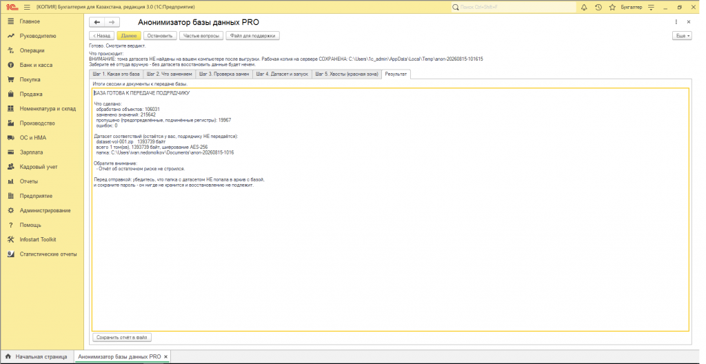
Task: Close the Анонимизатор базы данных PRO bottom tab
Action: coord(166,357)
